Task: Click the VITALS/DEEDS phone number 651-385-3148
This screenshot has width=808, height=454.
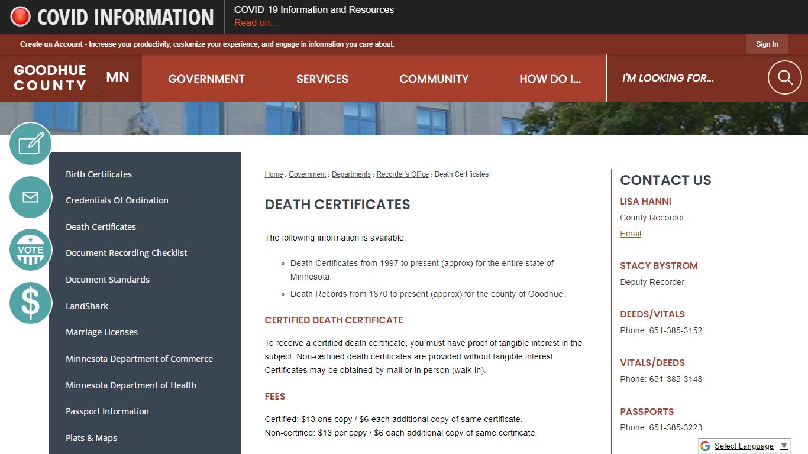Action: (x=676, y=379)
